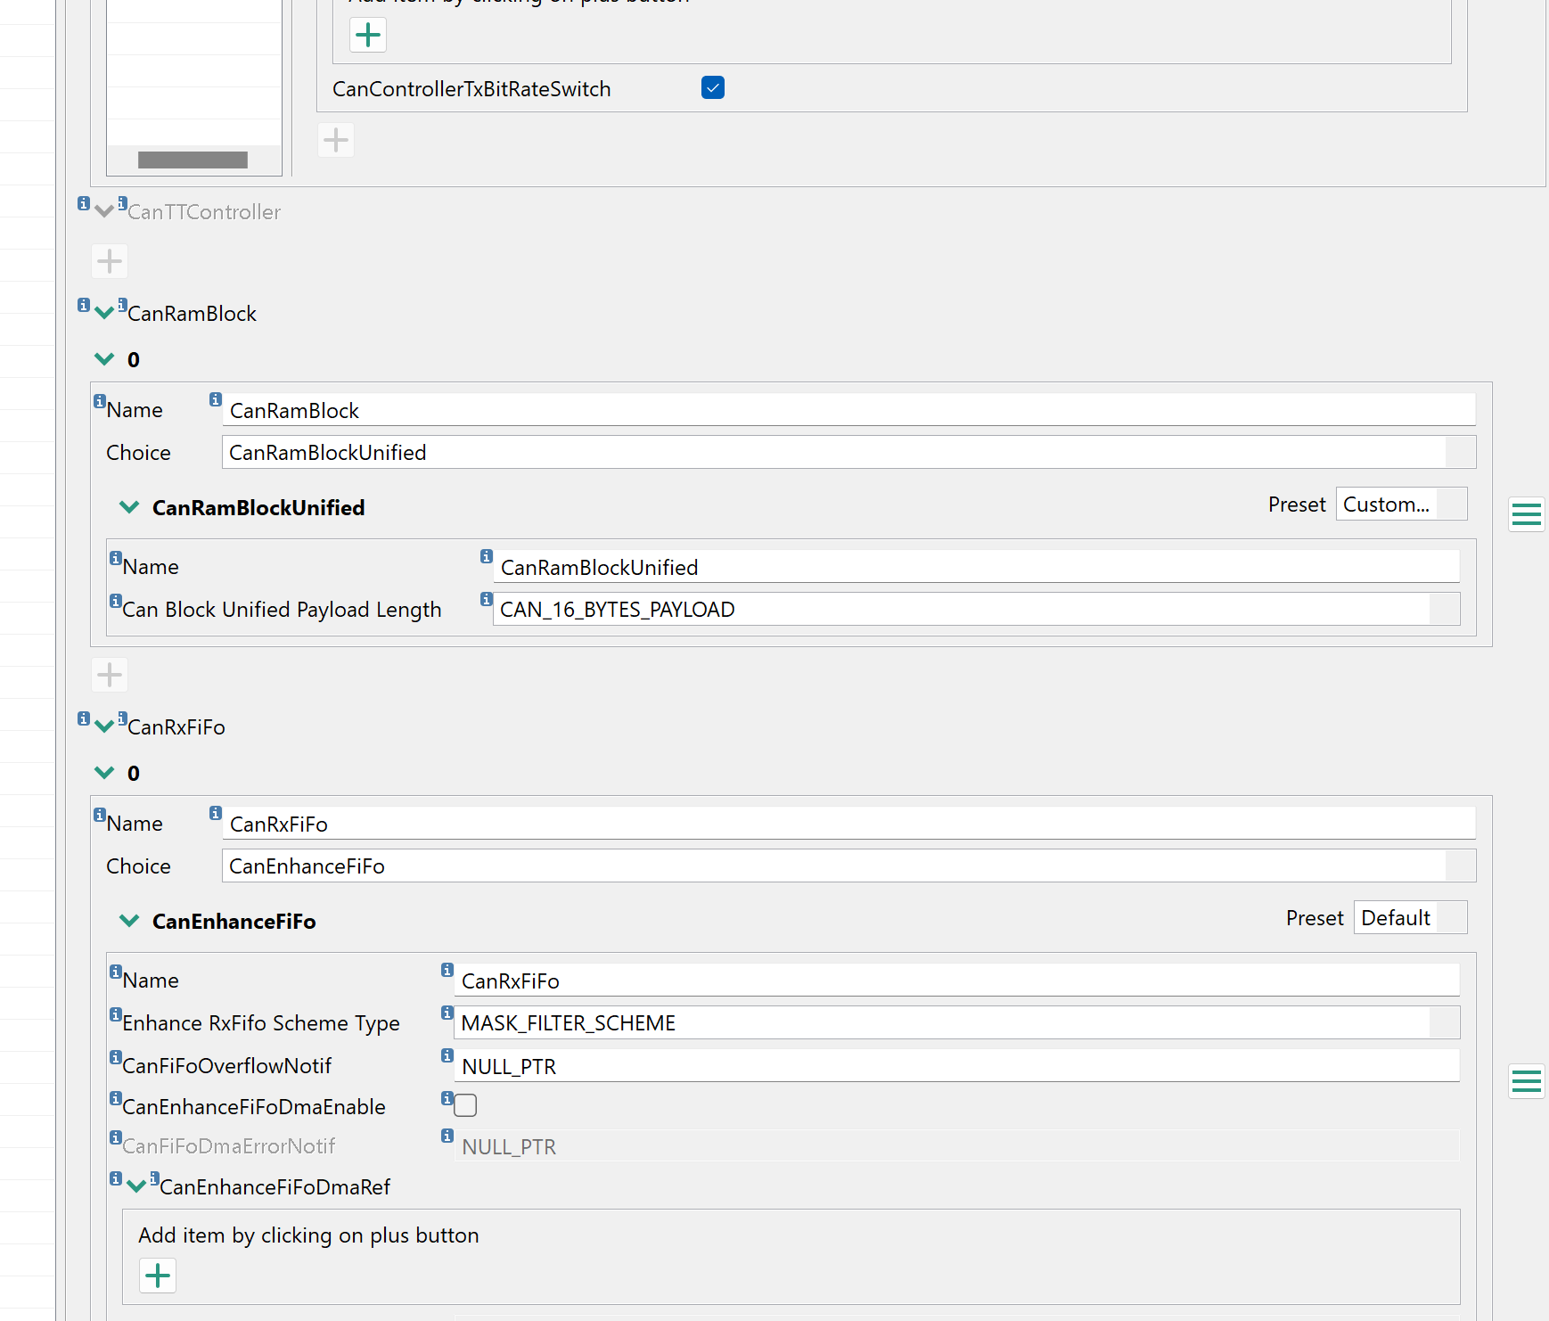Click the plus icon below the CanRamBlockUnified container
Image resolution: width=1549 pixels, height=1321 pixels.
point(109,675)
